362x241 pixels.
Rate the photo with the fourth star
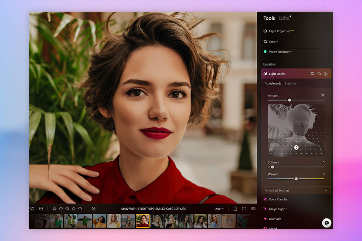click(x=74, y=209)
